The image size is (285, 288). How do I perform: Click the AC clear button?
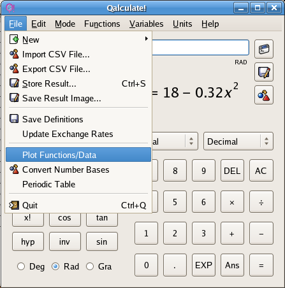(261, 171)
